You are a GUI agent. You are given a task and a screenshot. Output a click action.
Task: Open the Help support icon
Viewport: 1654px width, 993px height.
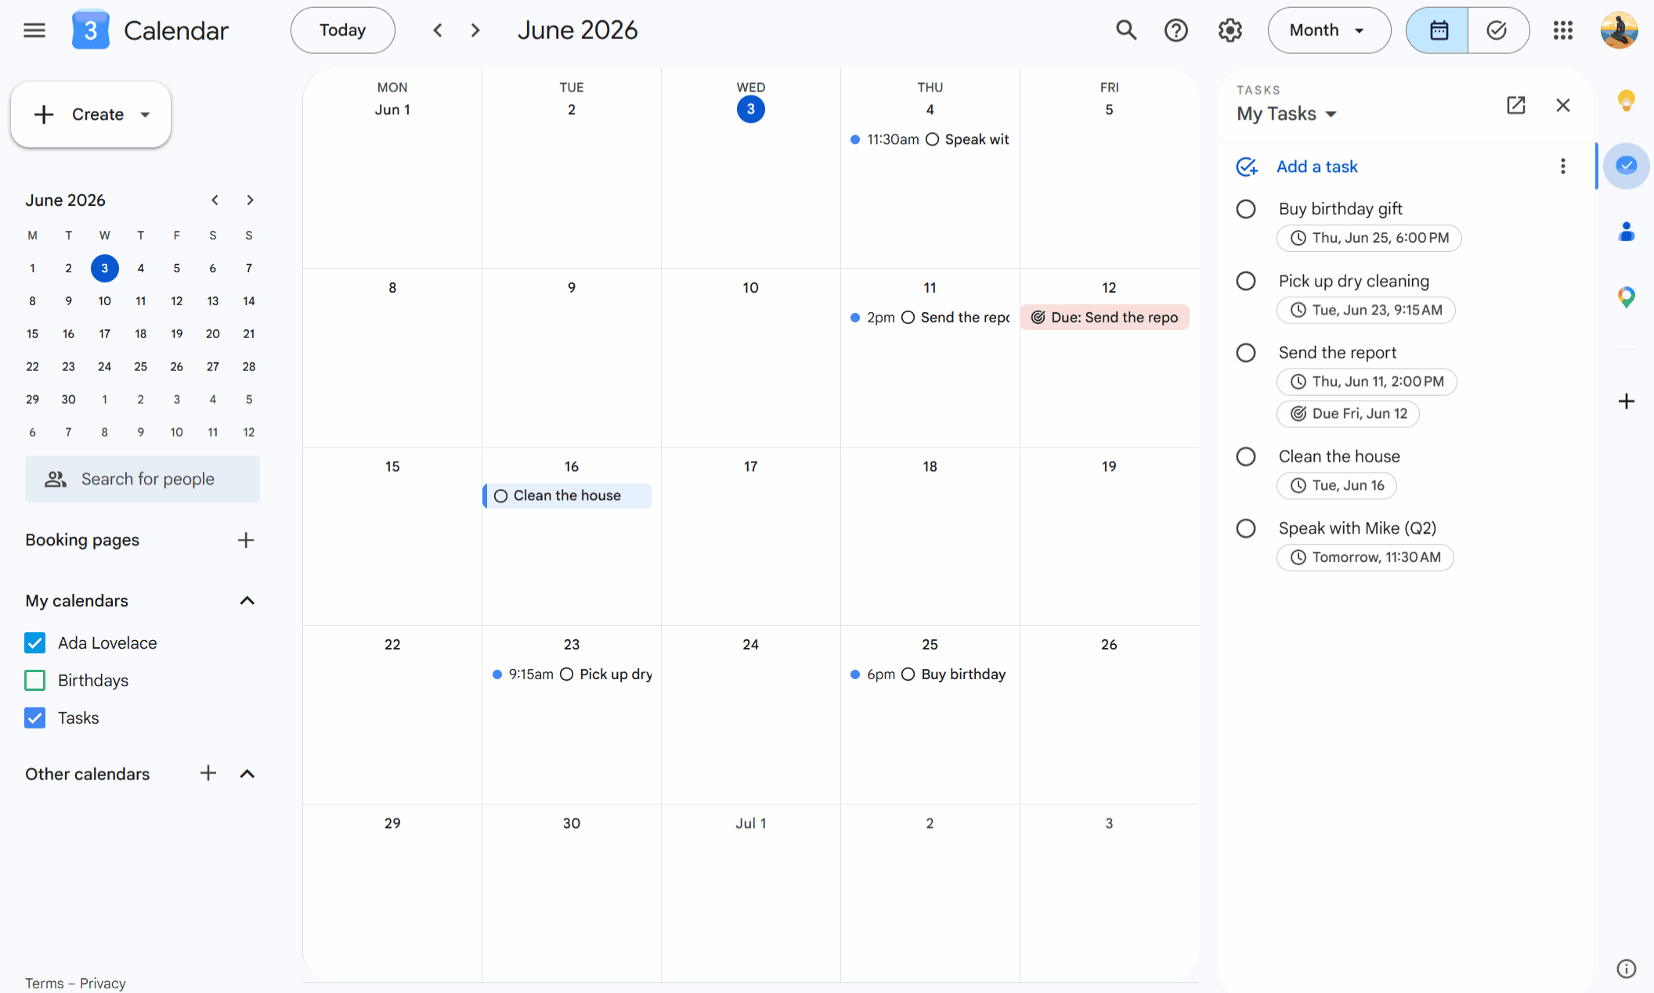tap(1176, 31)
